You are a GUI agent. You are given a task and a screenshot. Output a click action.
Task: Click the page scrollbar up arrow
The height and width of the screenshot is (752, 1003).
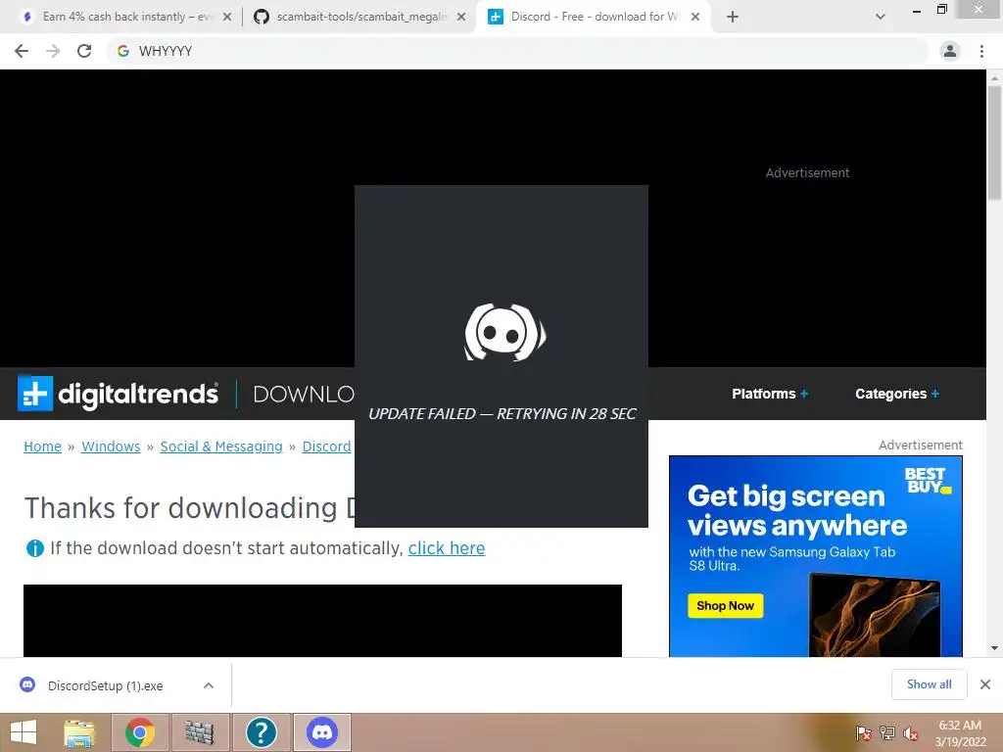click(x=994, y=78)
